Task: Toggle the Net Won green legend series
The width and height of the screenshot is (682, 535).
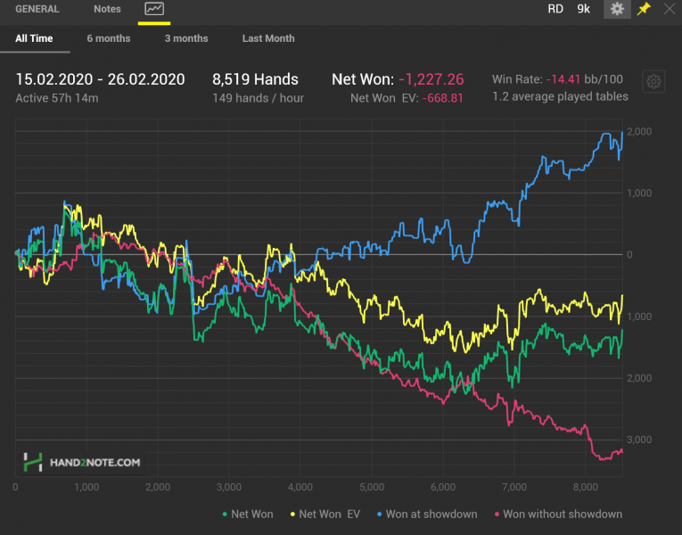Action: pos(248,514)
